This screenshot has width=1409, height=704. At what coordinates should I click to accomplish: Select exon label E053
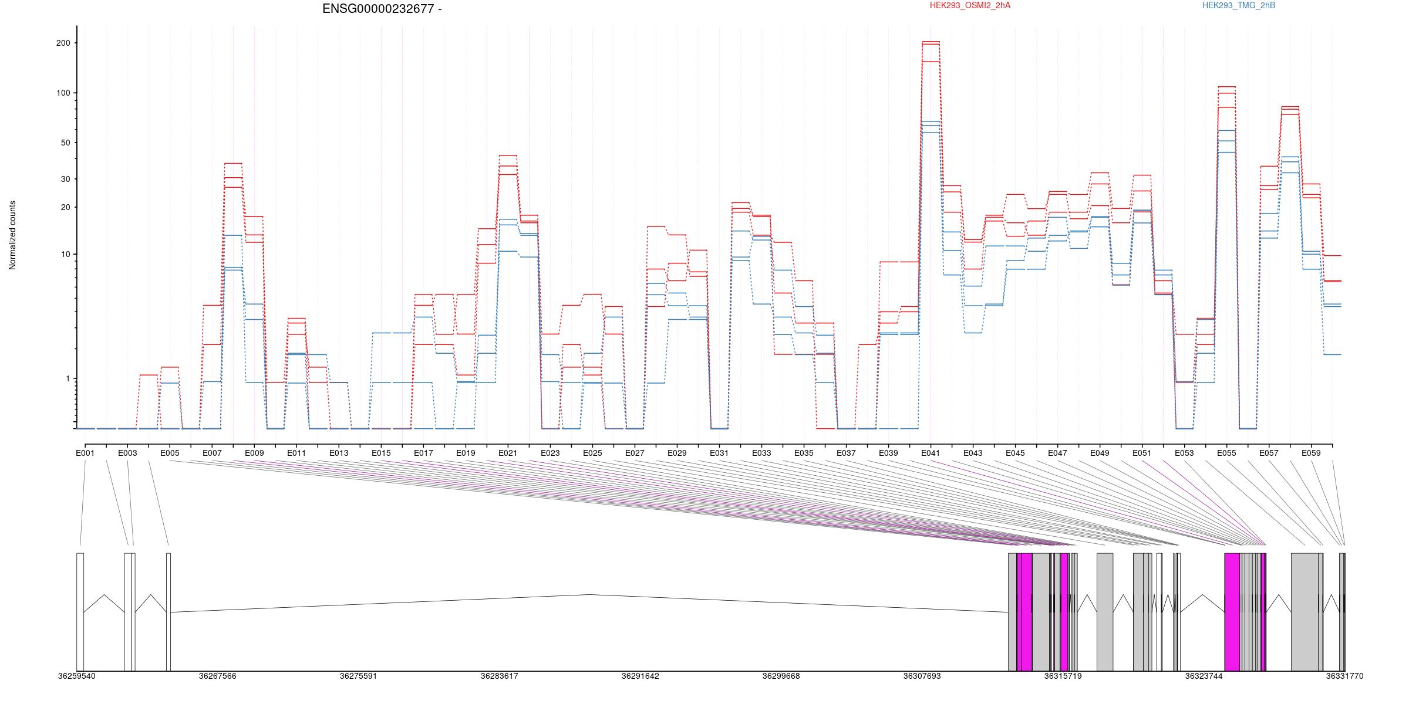point(1184,453)
